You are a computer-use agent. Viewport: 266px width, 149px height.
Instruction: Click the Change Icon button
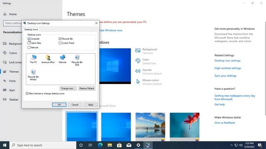pos(68,88)
